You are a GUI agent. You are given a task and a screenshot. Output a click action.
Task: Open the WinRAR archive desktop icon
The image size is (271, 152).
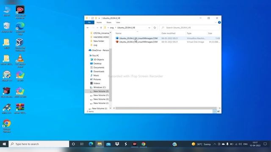[20, 109]
